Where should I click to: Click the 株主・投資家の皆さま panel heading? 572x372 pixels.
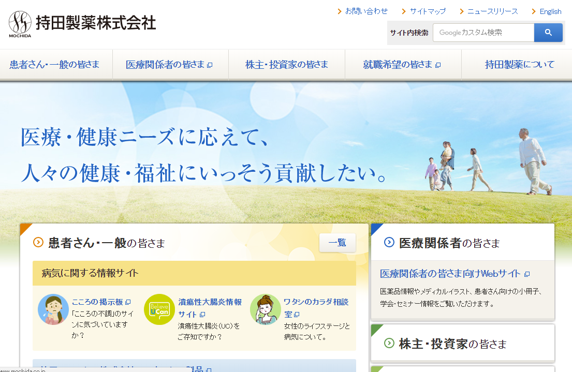pyautogui.click(x=453, y=344)
